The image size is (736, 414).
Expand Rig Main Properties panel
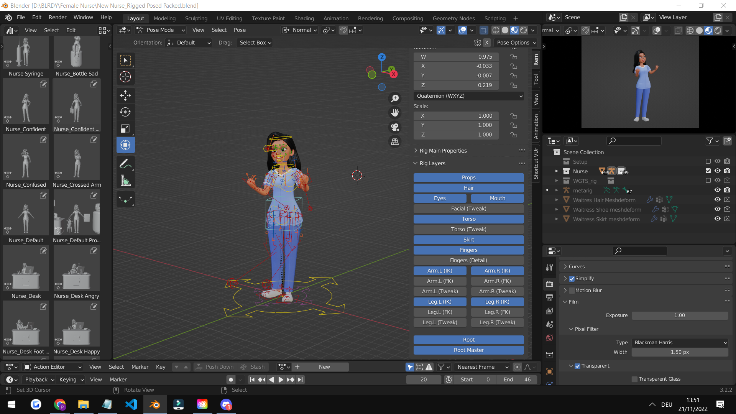[x=443, y=151]
